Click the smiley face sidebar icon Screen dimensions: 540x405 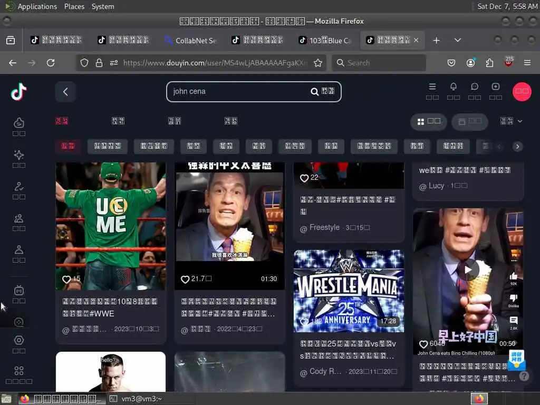[19, 122]
